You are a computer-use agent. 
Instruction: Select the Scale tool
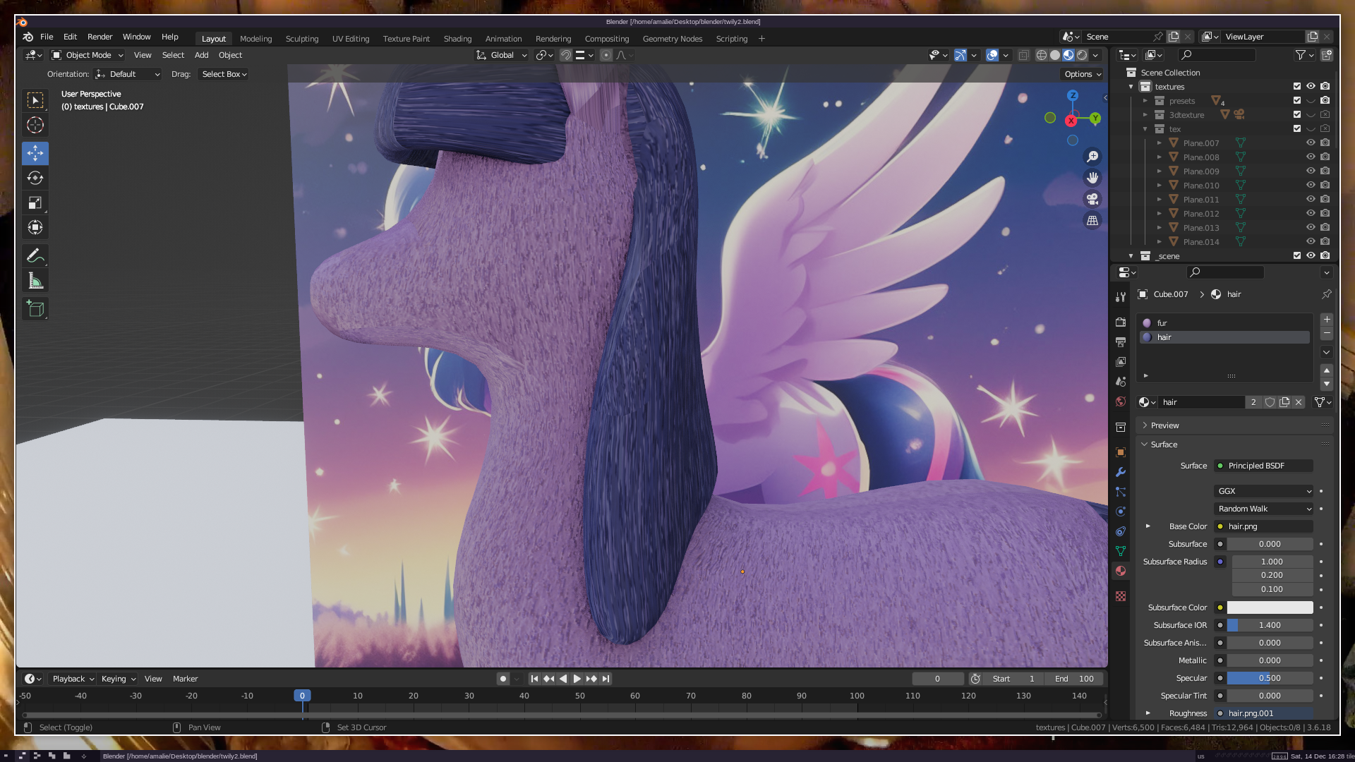pos(35,203)
